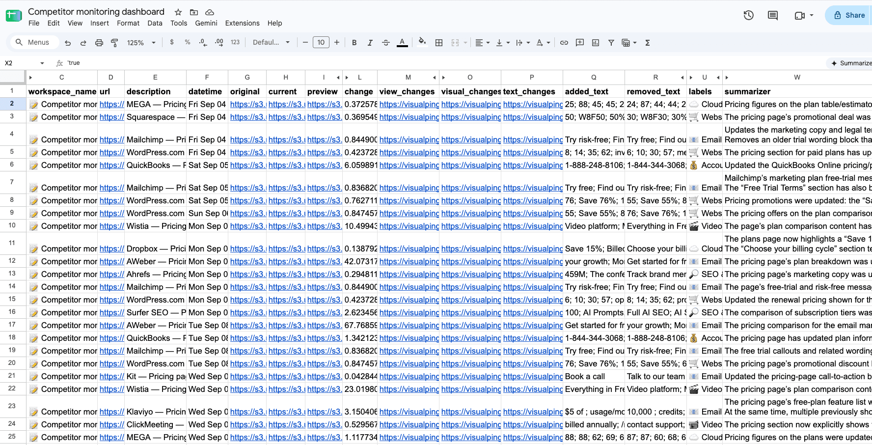Click the create filter icon

tap(611, 43)
